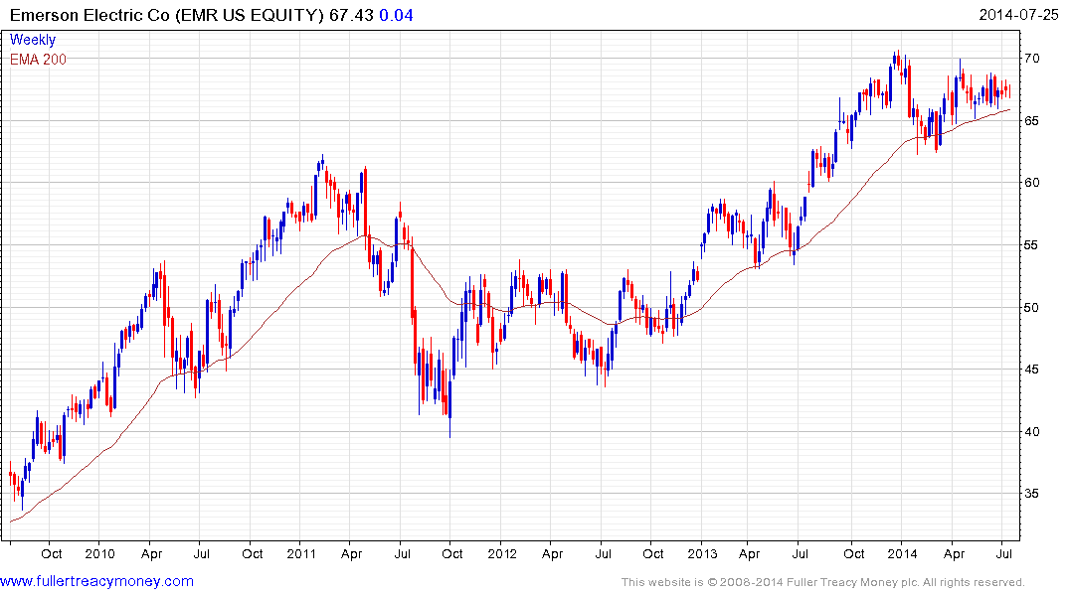Click the 45 price axis label
The height and width of the screenshot is (596, 1069).
1031,370
